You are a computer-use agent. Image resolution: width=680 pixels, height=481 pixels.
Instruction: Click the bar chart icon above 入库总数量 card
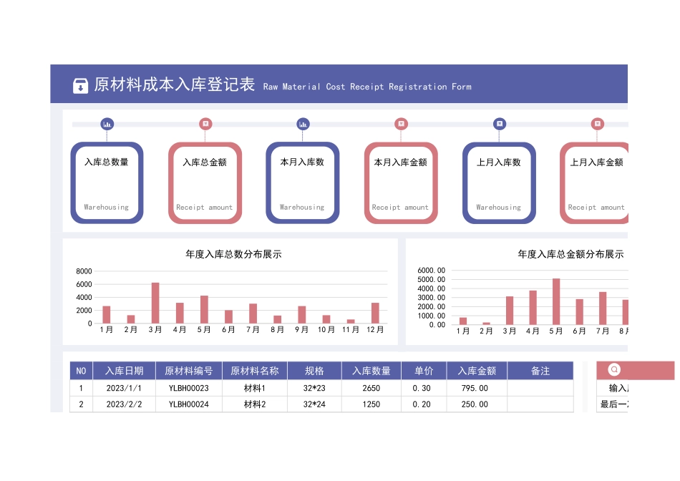[107, 124]
